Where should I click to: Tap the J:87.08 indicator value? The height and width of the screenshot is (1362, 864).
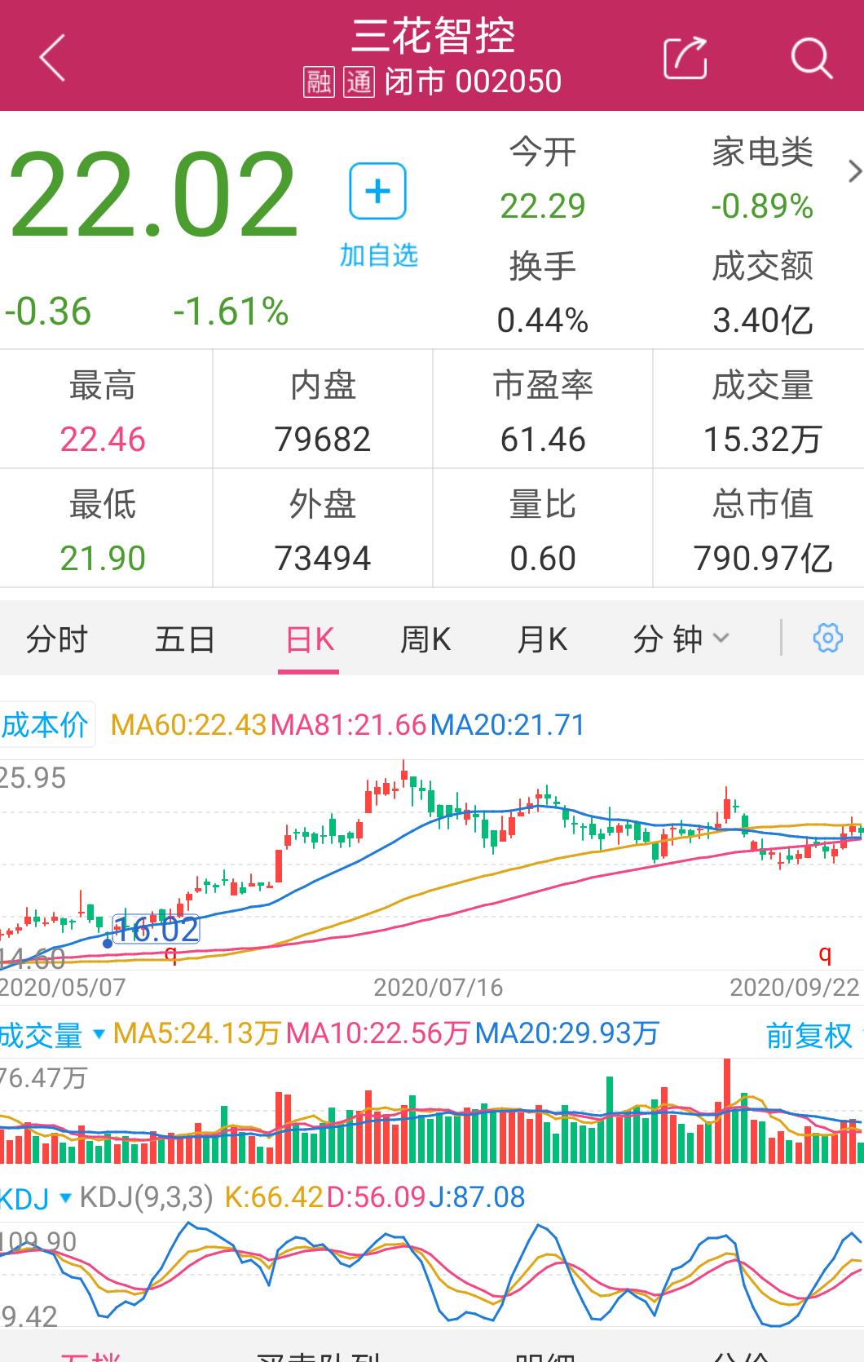click(x=477, y=1197)
